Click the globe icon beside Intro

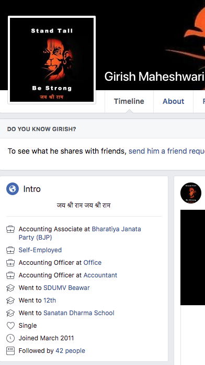click(13, 189)
